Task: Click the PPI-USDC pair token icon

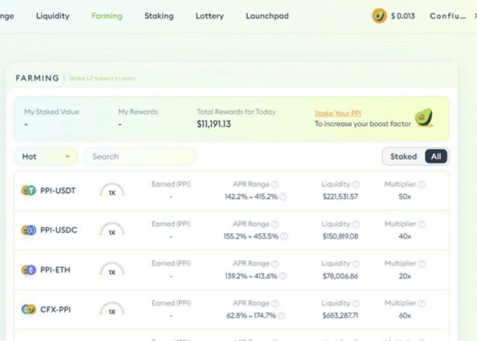Action: 29,230
